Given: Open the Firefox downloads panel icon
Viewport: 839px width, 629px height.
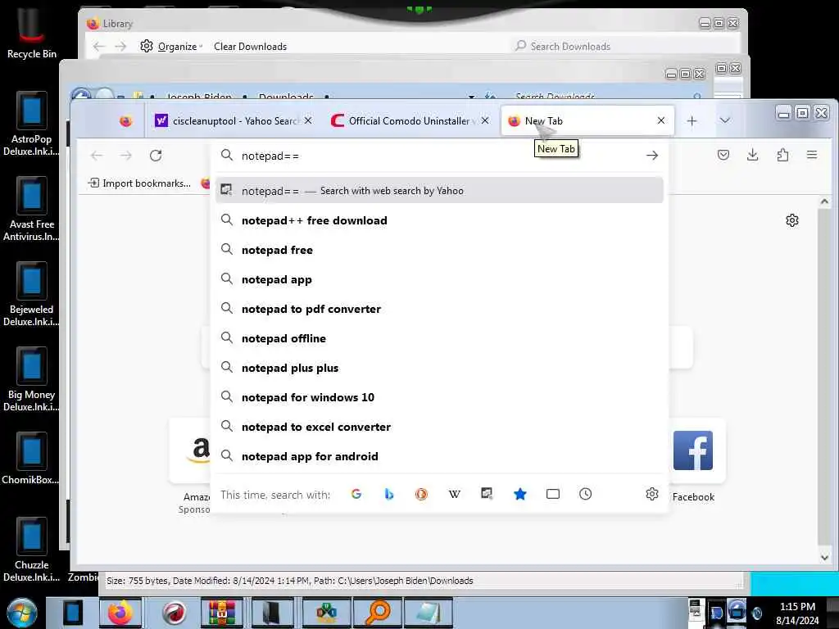Looking at the screenshot, I should [x=753, y=155].
